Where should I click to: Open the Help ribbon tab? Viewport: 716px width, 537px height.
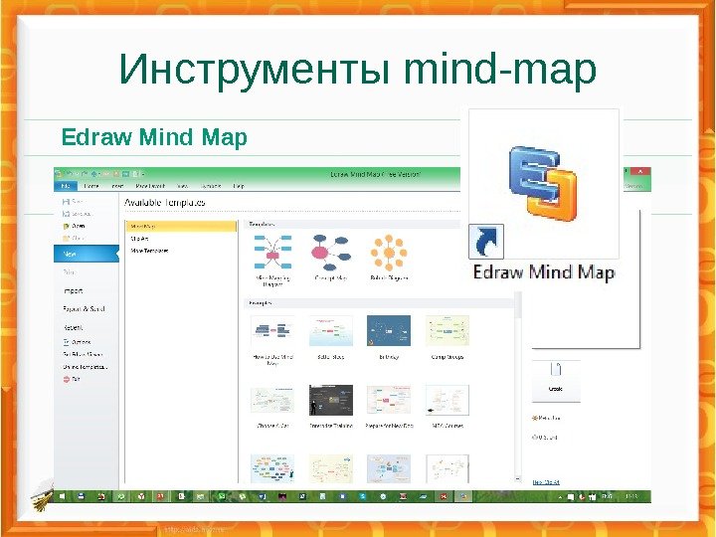coord(239,186)
